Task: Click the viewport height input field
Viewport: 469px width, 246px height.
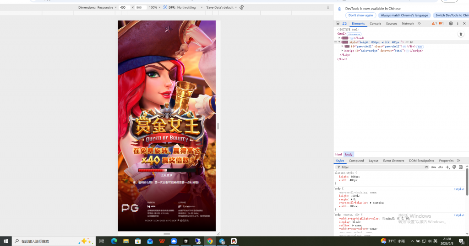Action: (141, 7)
